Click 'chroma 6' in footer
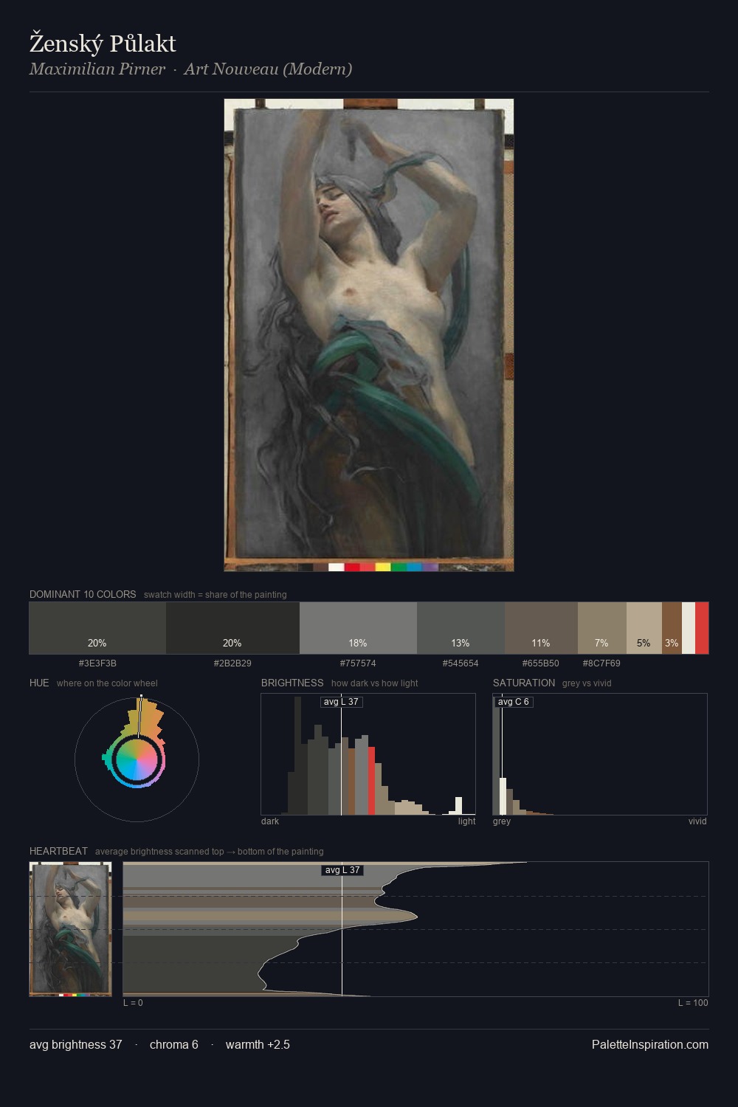The width and height of the screenshot is (738, 1107). 174,1044
